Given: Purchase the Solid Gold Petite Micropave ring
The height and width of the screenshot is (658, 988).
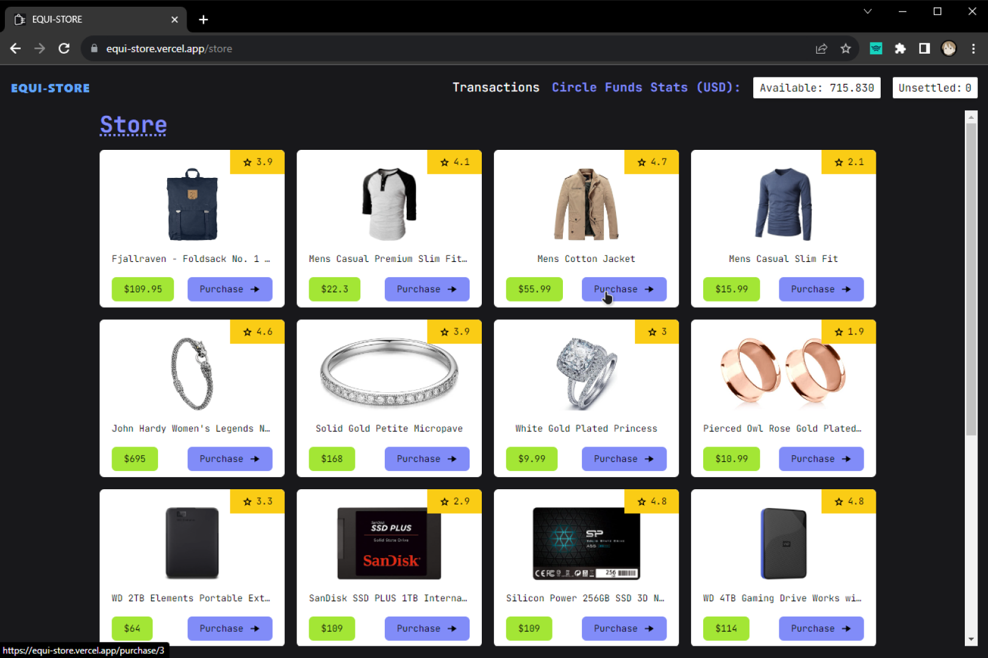Looking at the screenshot, I should point(427,459).
